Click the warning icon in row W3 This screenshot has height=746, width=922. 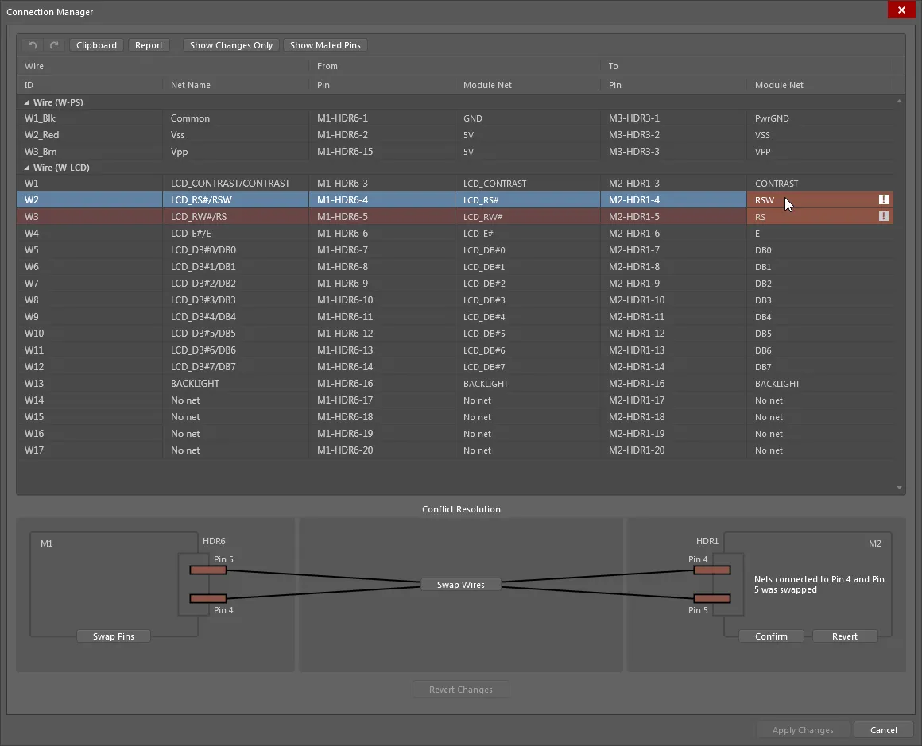click(x=883, y=216)
